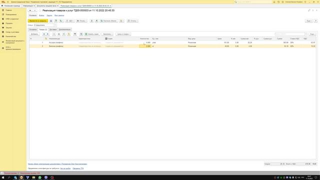Click the history icon in title bar
Screen dimensions: 320x180
(278, 2)
